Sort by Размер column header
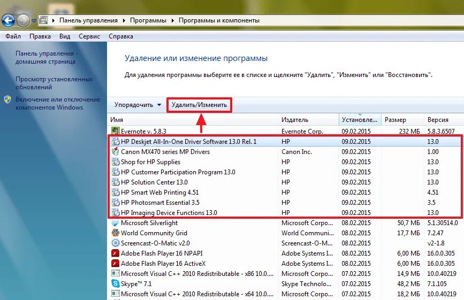 pyautogui.click(x=402, y=120)
